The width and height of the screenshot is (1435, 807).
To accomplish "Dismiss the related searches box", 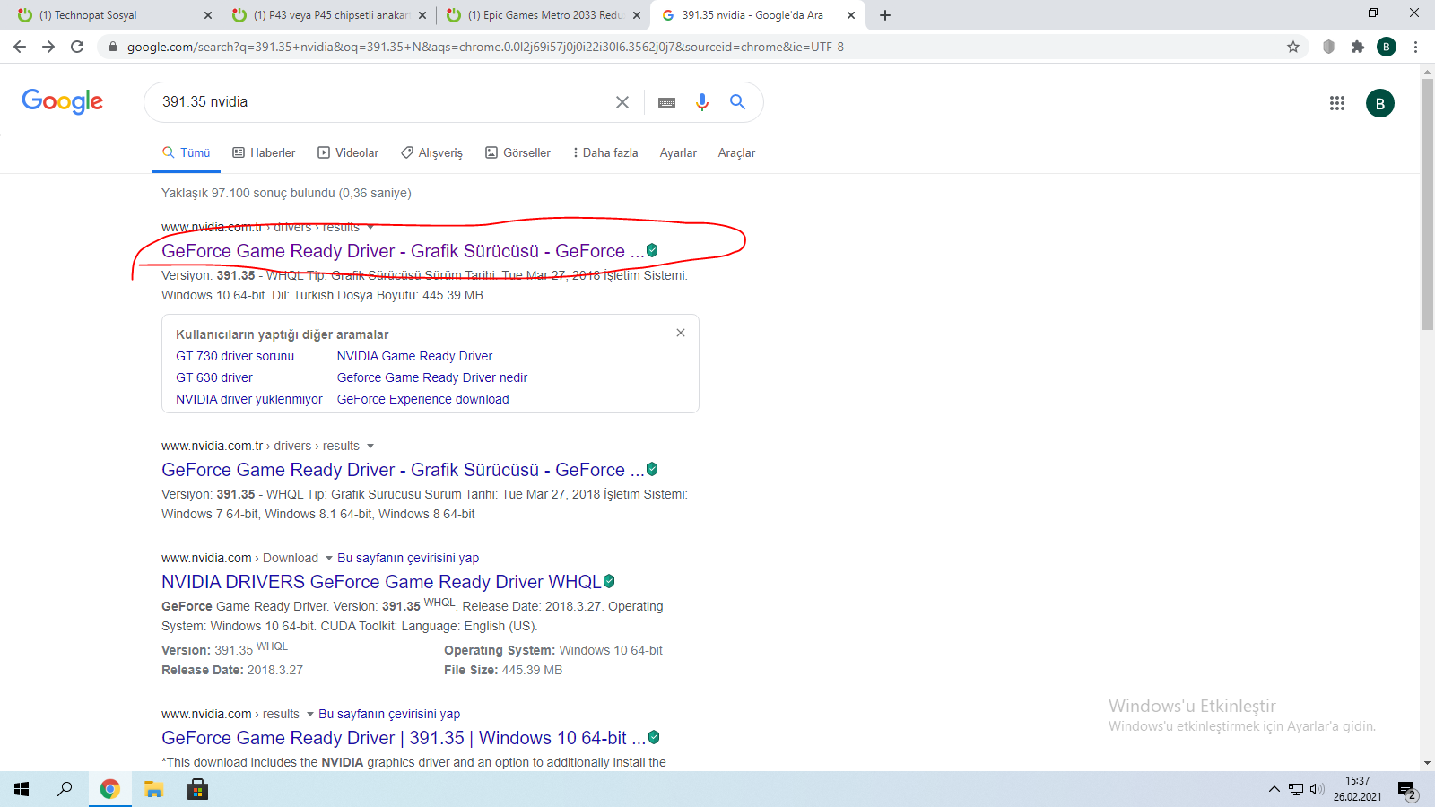I will 681,333.
